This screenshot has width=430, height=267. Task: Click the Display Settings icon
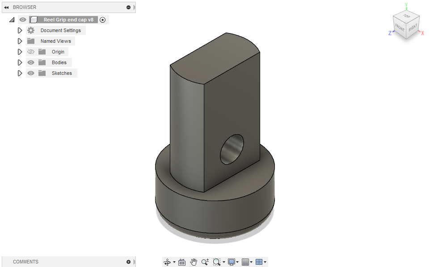pyautogui.click(x=231, y=262)
